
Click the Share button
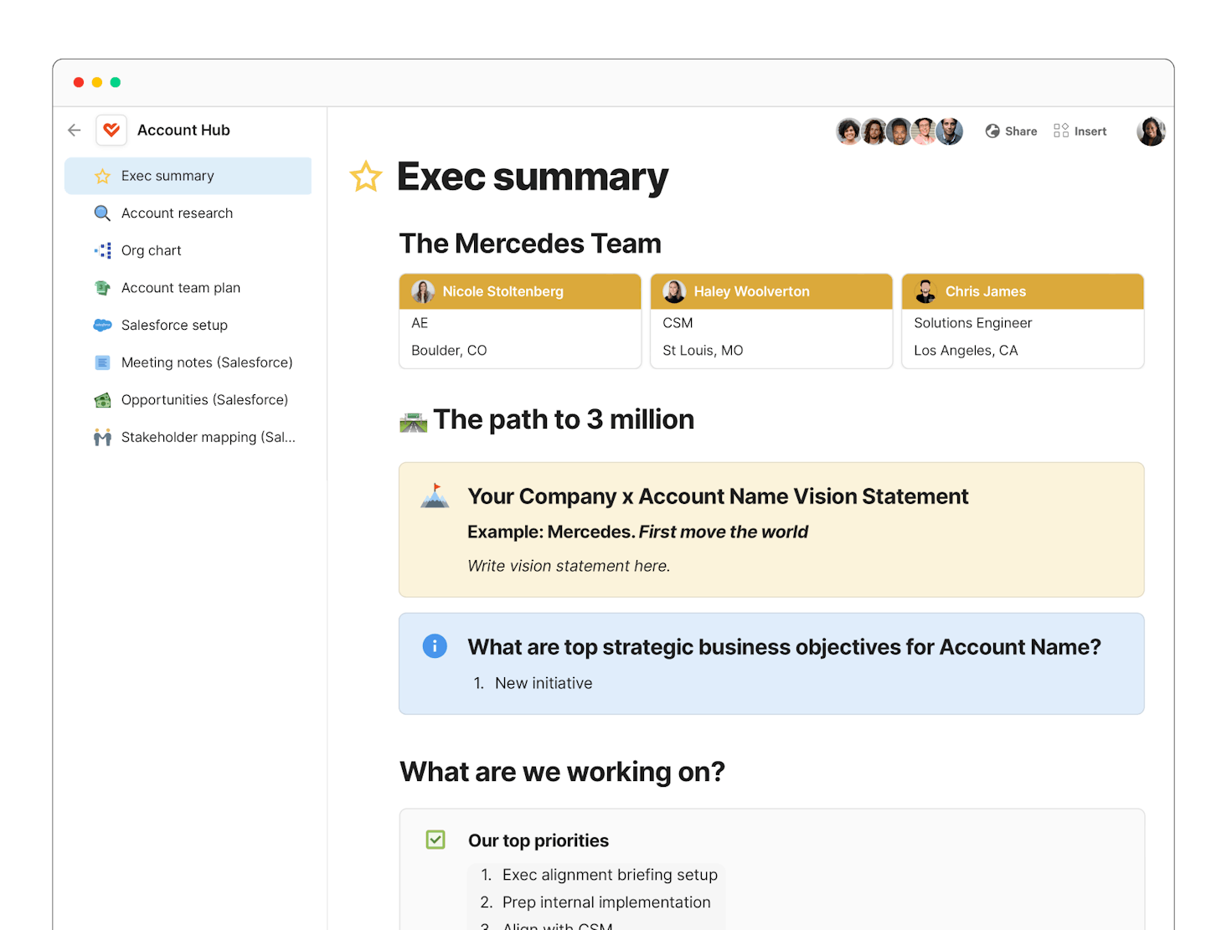[x=1011, y=131]
